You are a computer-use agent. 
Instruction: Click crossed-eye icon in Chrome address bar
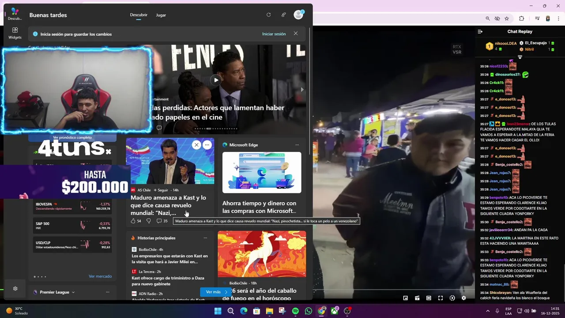(497, 19)
